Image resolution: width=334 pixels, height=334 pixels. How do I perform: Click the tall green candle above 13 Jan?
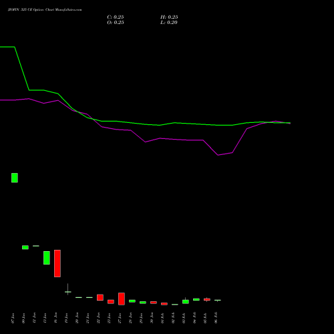point(47,258)
